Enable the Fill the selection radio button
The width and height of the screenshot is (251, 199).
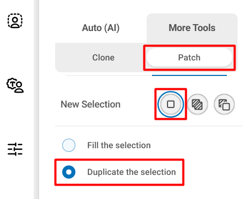click(69, 145)
